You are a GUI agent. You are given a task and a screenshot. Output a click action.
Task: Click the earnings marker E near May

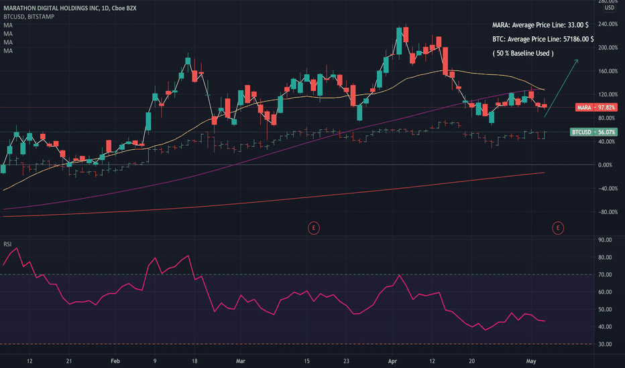[558, 228]
